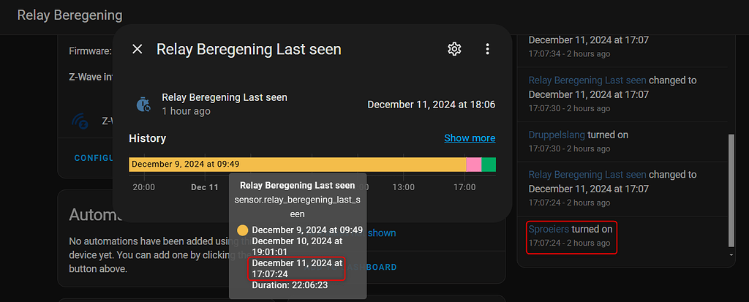749x302 pixels.
Task: Click the Z-Wave device icon
Action: (x=80, y=121)
